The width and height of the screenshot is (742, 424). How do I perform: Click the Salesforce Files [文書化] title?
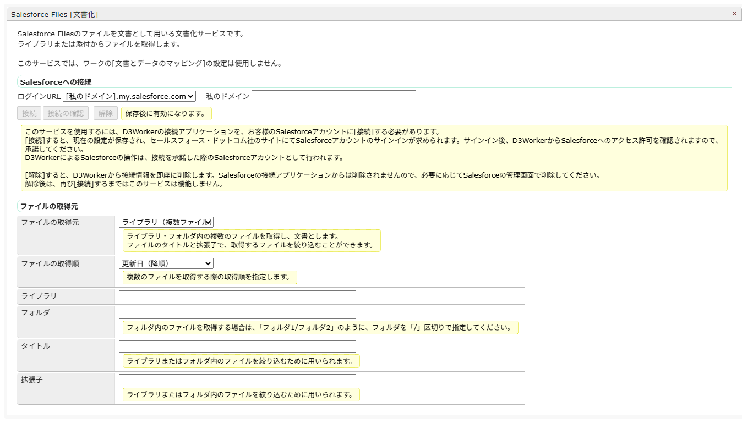click(54, 14)
